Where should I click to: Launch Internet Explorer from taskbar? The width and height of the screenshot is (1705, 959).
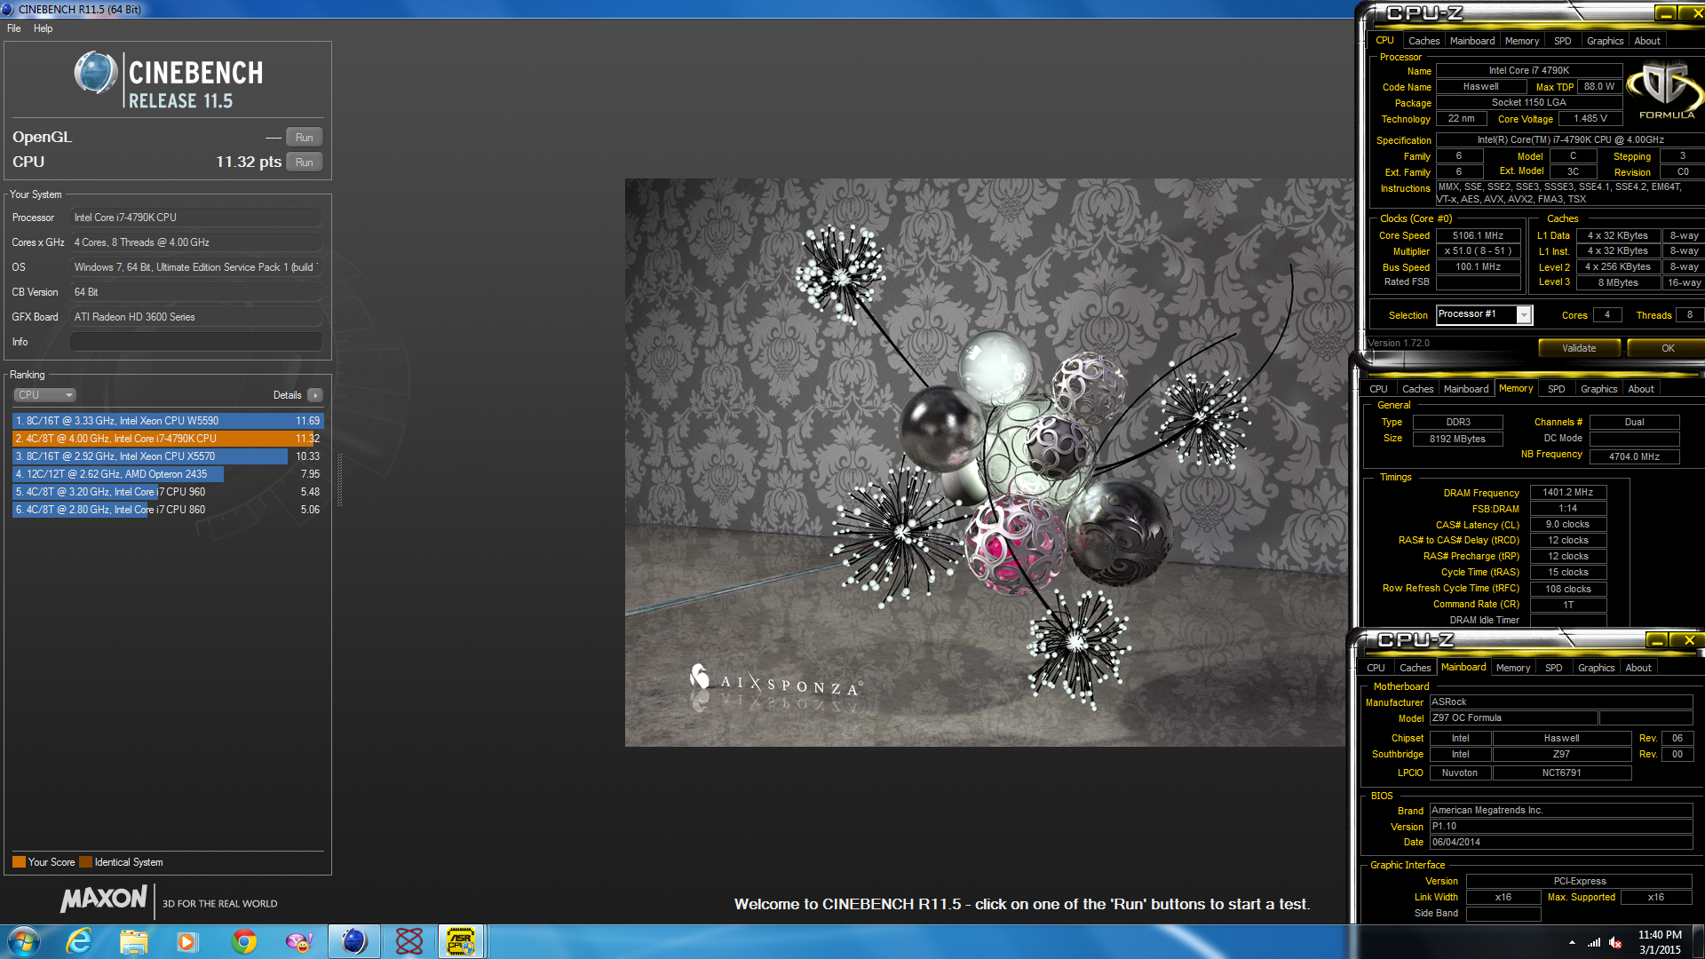(x=79, y=941)
